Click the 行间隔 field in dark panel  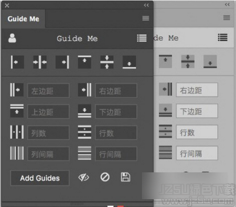click(x=116, y=153)
